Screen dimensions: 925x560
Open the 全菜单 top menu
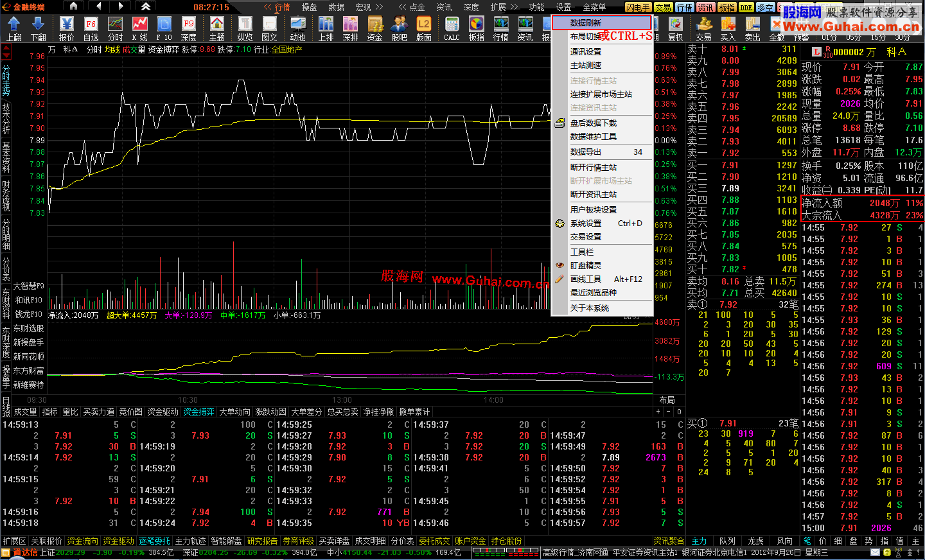594,7
